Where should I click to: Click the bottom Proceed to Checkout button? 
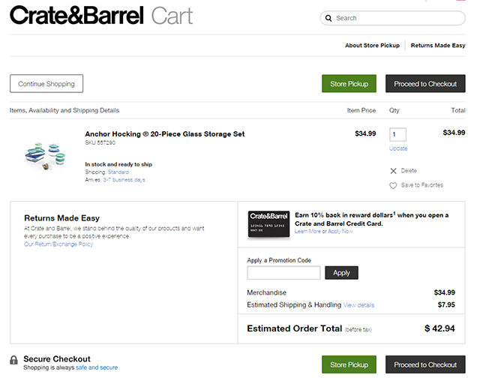tap(425, 364)
